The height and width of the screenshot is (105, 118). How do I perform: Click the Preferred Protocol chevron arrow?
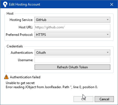pyautogui.click(x=108, y=34)
